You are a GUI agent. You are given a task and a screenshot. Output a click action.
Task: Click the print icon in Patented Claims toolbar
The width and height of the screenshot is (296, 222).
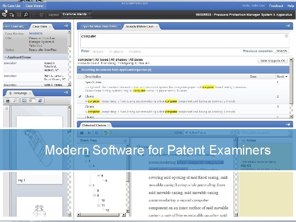point(82,133)
